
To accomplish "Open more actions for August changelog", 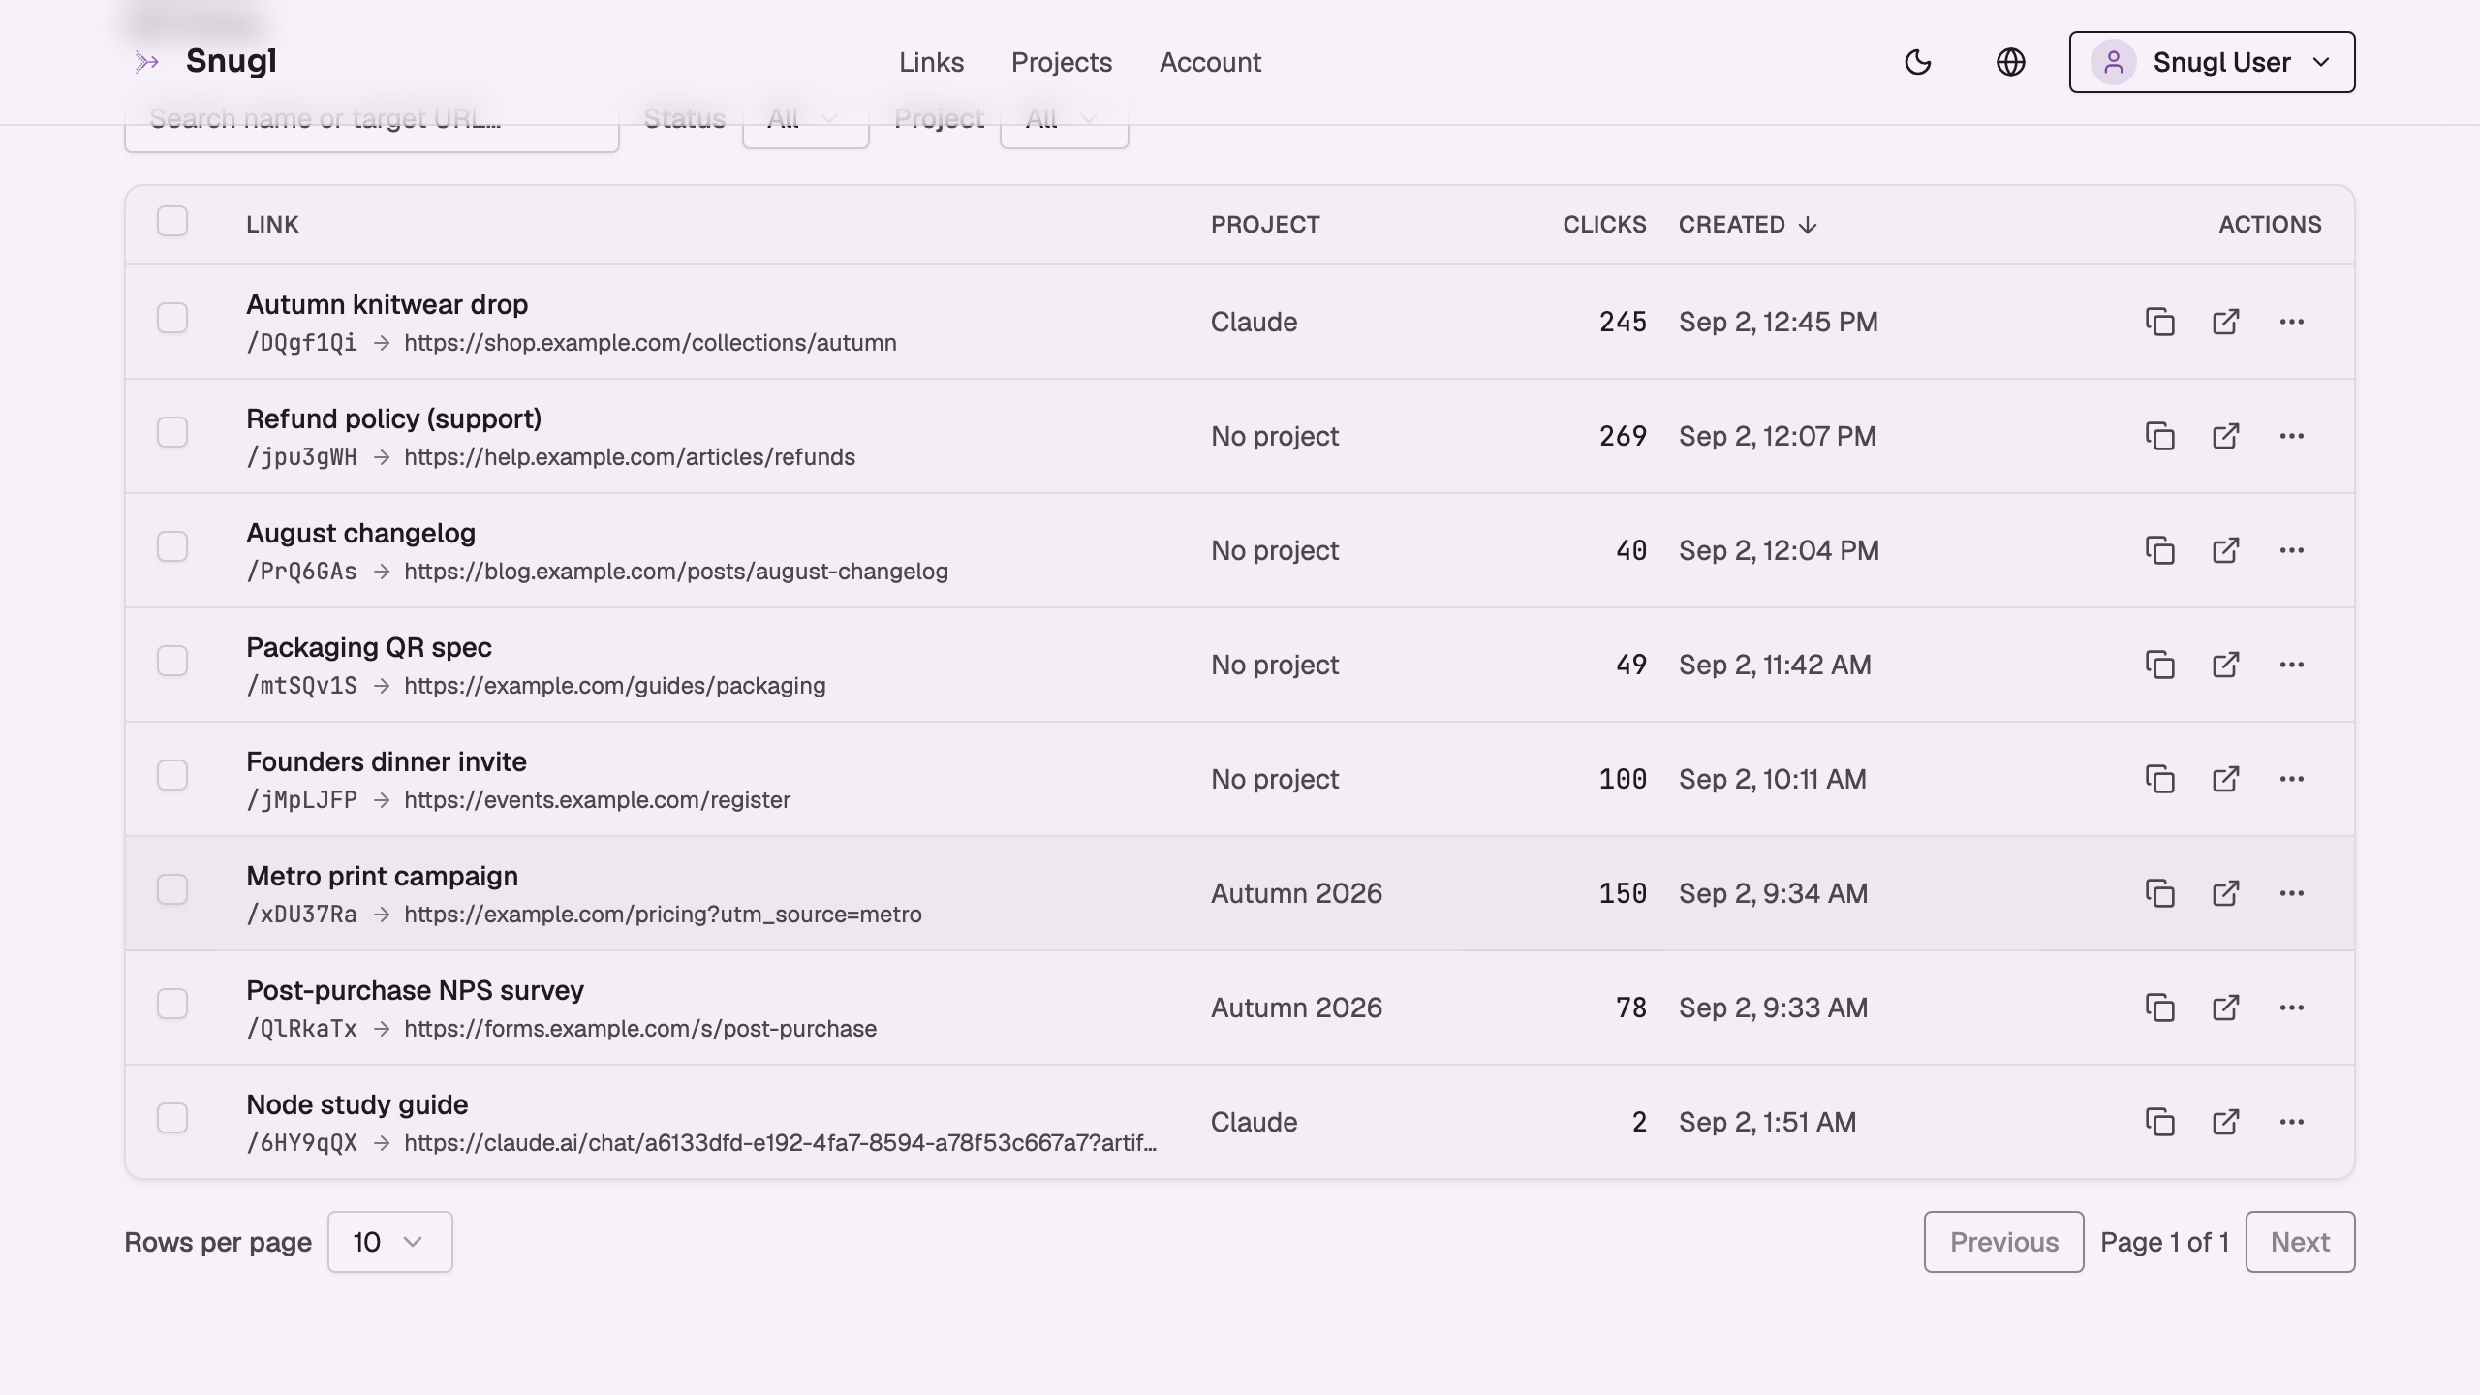I will [2292, 550].
